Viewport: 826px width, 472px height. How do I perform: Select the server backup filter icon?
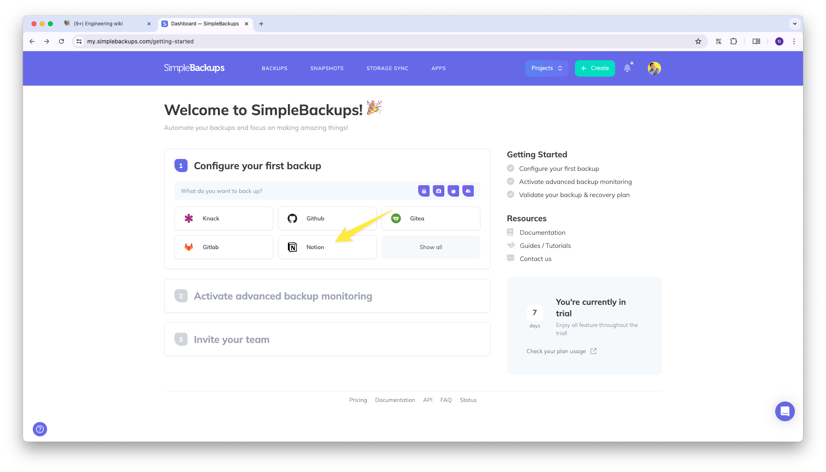click(x=453, y=191)
